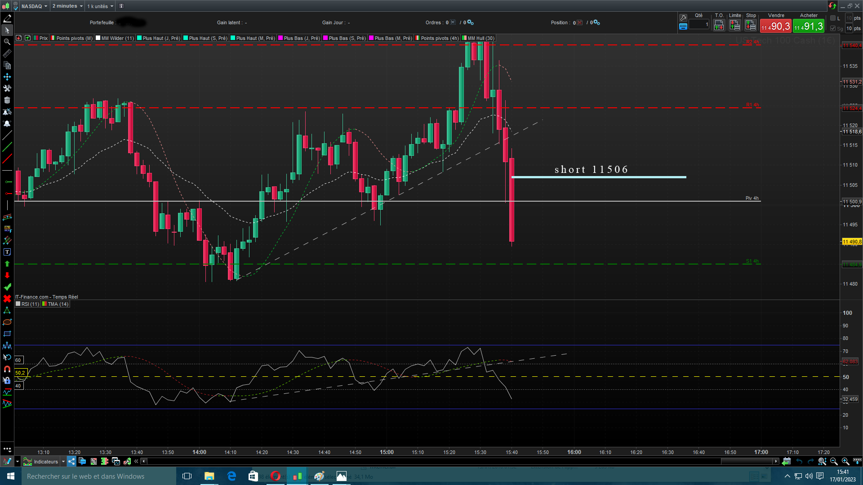
Task: Select the text T annotation tool
Action: click(7, 252)
